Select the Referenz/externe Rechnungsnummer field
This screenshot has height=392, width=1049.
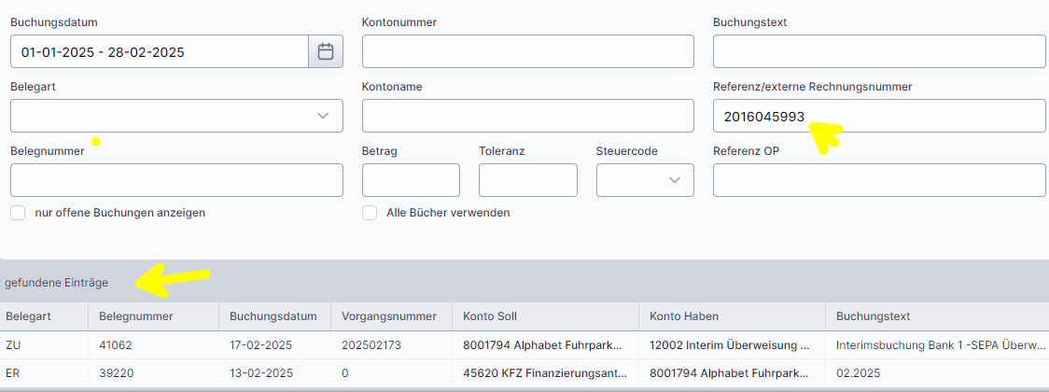coord(878,116)
